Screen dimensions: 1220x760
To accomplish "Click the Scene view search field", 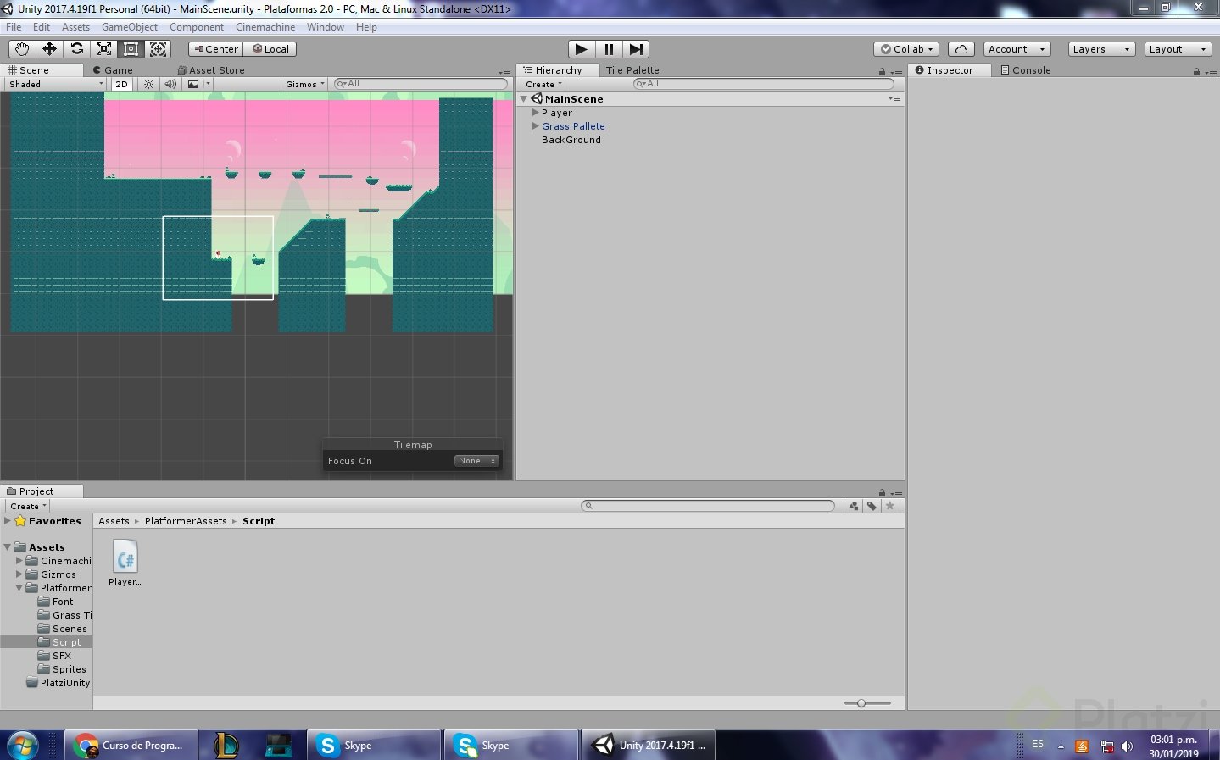I will tap(421, 84).
